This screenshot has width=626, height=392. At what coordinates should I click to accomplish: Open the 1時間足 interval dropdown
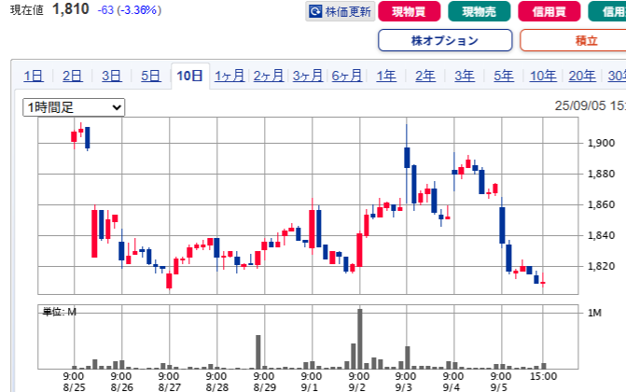[x=74, y=107]
